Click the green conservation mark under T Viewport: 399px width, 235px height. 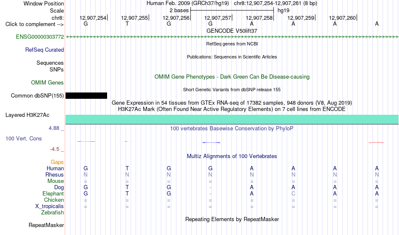126,141
